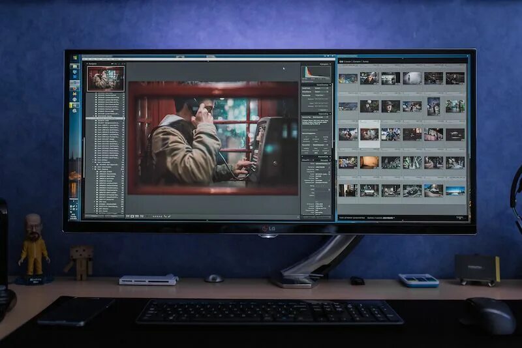Viewport: 522px width, 348px height.
Task: Rotate photo right using toolbar icon
Action: tap(169, 216)
